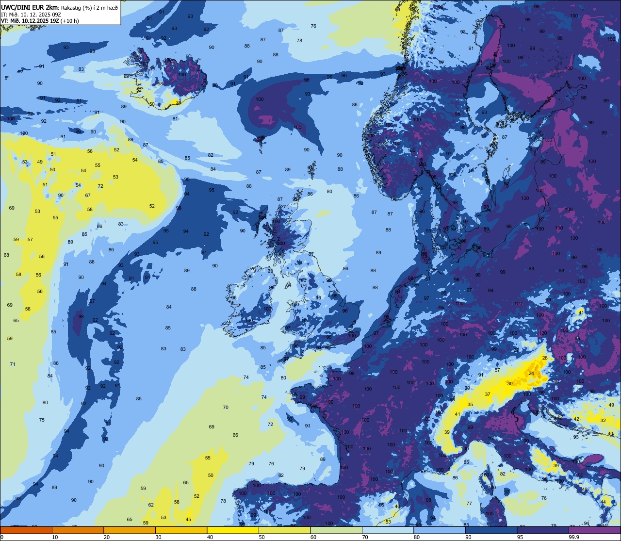This screenshot has height=541, width=621.
Task: Click the humidity value "28" on the map
Action: click(x=545, y=358)
